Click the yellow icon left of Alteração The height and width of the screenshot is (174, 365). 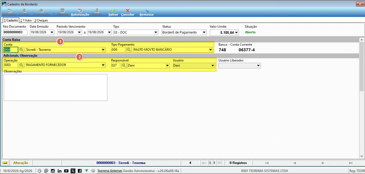tap(5, 163)
